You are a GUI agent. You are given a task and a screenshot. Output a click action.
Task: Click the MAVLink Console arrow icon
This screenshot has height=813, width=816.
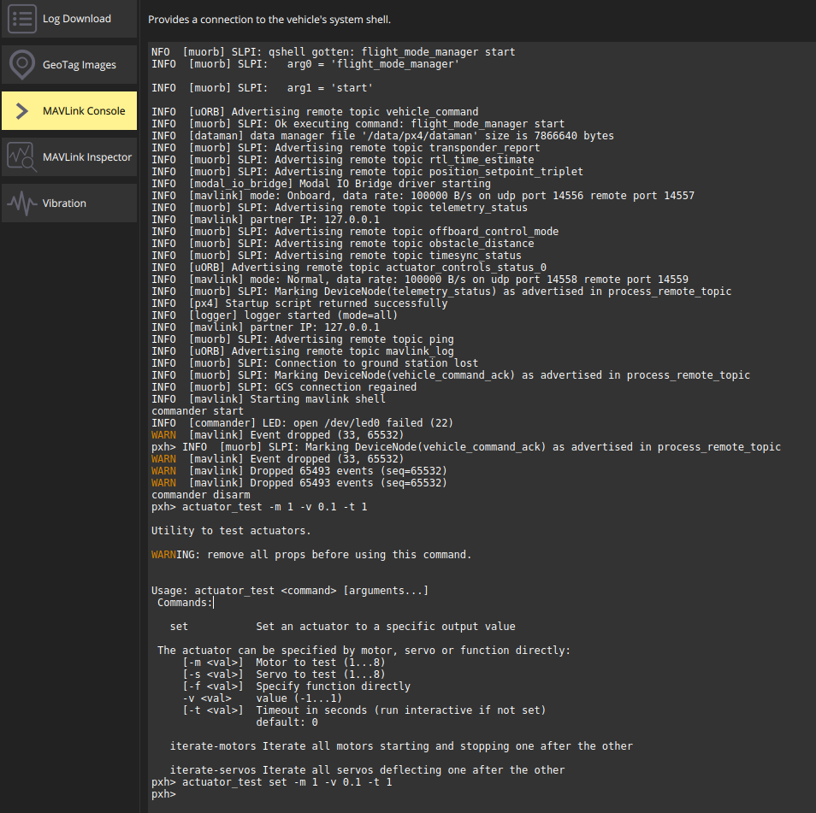pos(22,111)
